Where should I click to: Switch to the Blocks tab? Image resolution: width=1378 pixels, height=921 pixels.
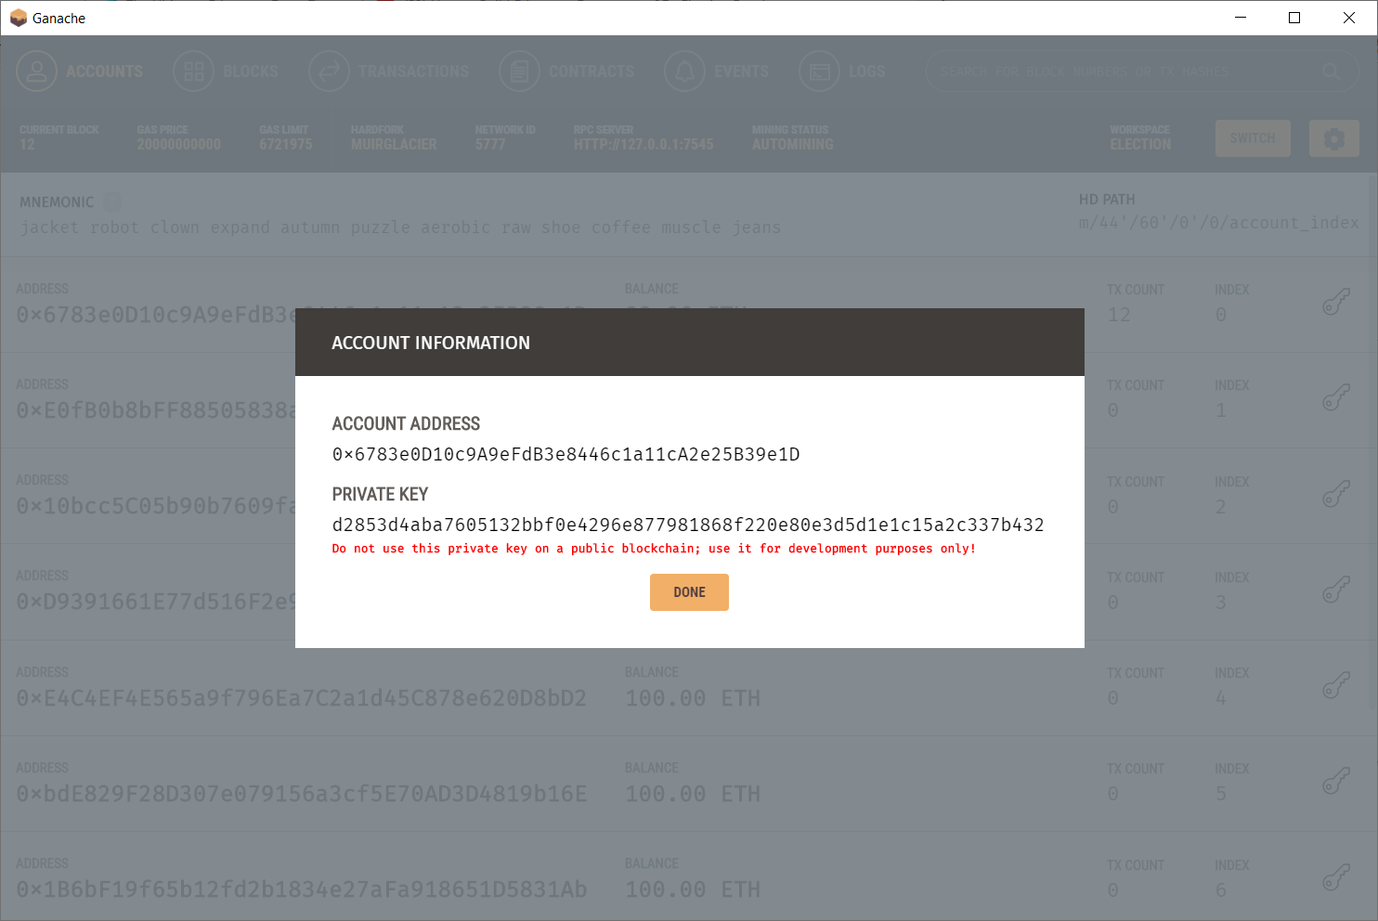pyautogui.click(x=226, y=71)
